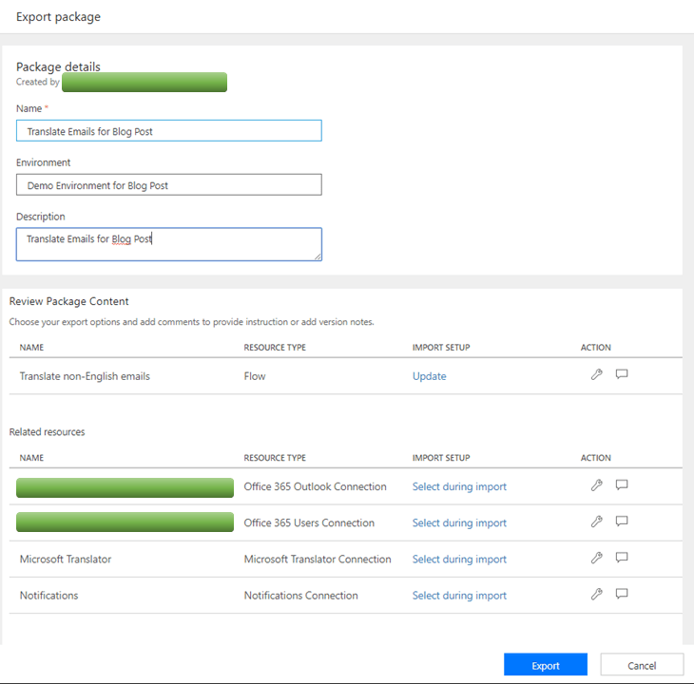
Task: Open Select during import for Microsoft Translator
Action: [x=459, y=560]
